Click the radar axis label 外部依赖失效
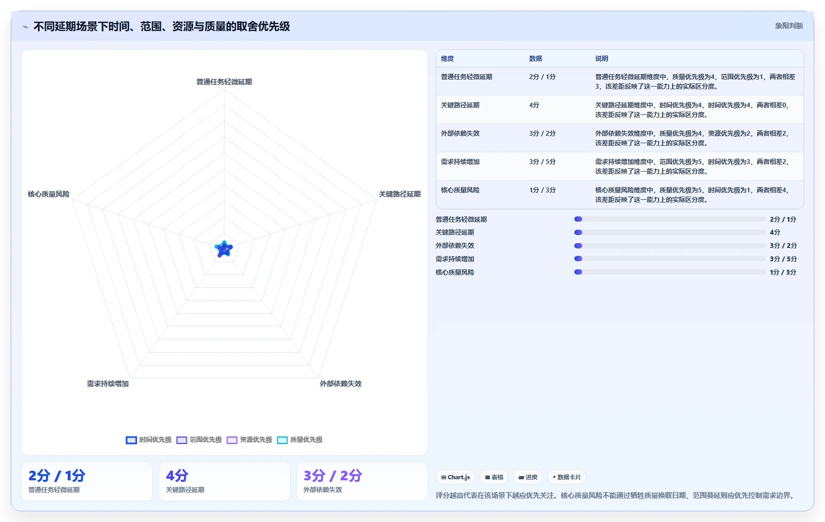 [x=341, y=384]
